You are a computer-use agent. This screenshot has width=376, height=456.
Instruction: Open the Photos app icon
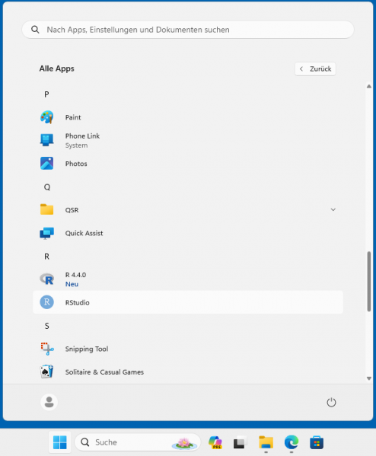47,164
